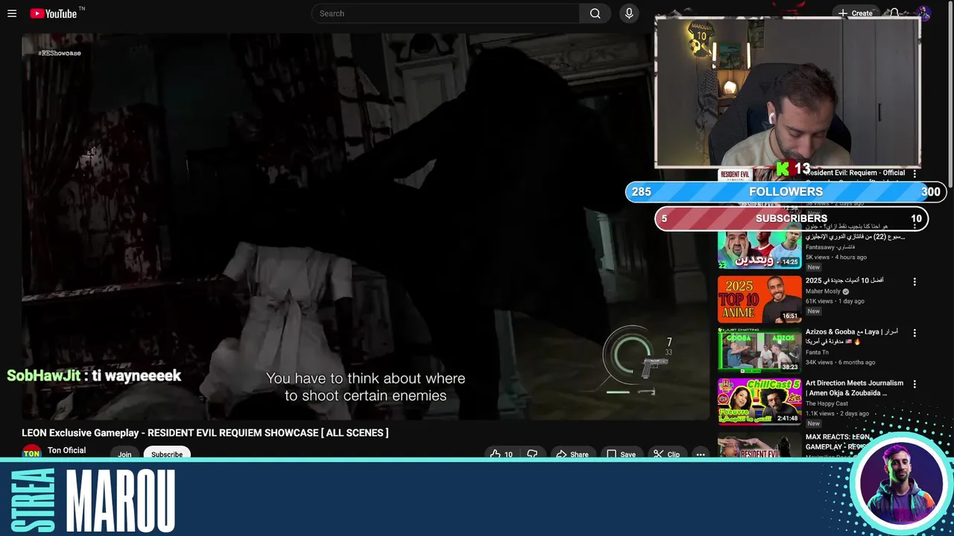Open Azizos & Gooba مع Laya title
Image resolution: width=954 pixels, height=536 pixels.
(x=852, y=336)
